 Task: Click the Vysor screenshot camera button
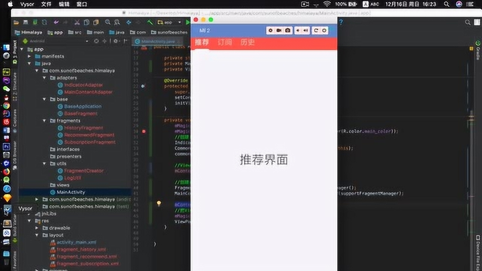pyautogui.click(x=288, y=30)
